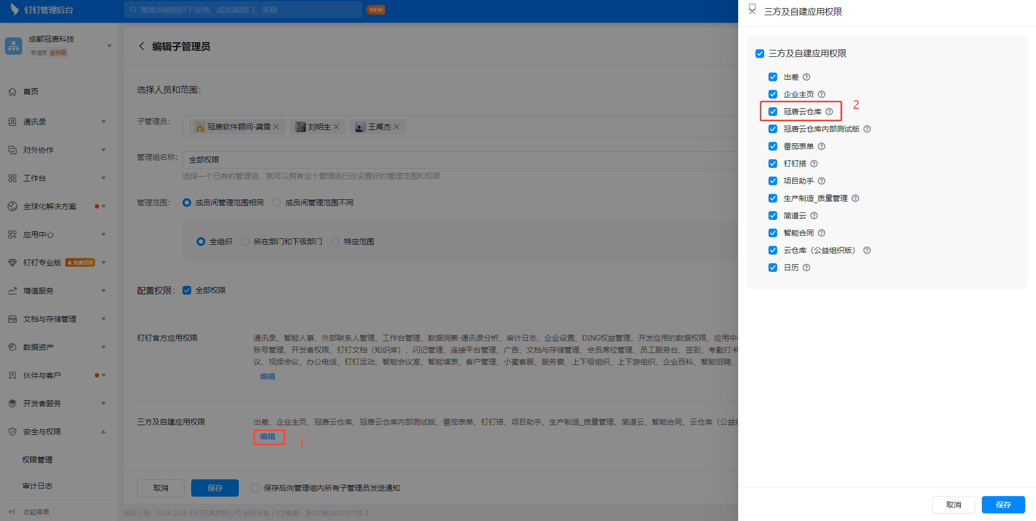Click the DingTalk logo icon in header

(15, 10)
